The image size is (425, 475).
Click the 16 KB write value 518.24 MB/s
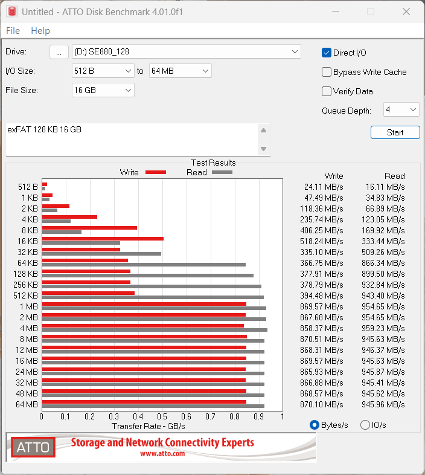(322, 242)
